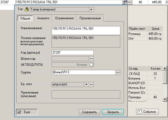The height and width of the screenshot is (120, 168).
Task: Select the Товар (материал) combo box
Action: click(62, 9)
